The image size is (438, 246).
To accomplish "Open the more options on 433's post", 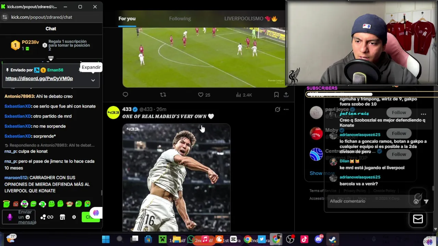I will coord(286,109).
